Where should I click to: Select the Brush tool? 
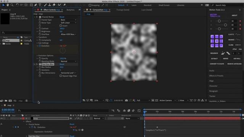click(45, 5)
